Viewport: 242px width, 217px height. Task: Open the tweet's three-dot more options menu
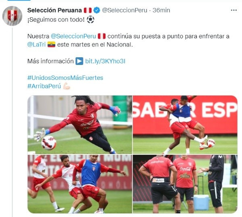point(234,10)
